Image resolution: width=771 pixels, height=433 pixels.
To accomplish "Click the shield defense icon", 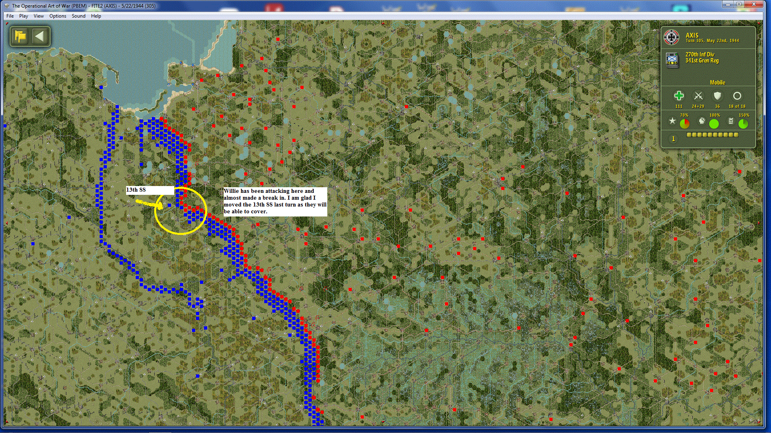I will [717, 96].
